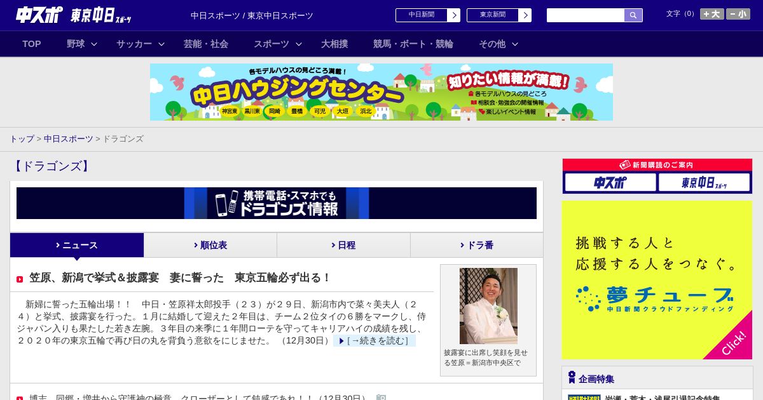Screen dimensions: 763x400
Task: Switch to the ドラ番 tab
Action: click(x=477, y=245)
